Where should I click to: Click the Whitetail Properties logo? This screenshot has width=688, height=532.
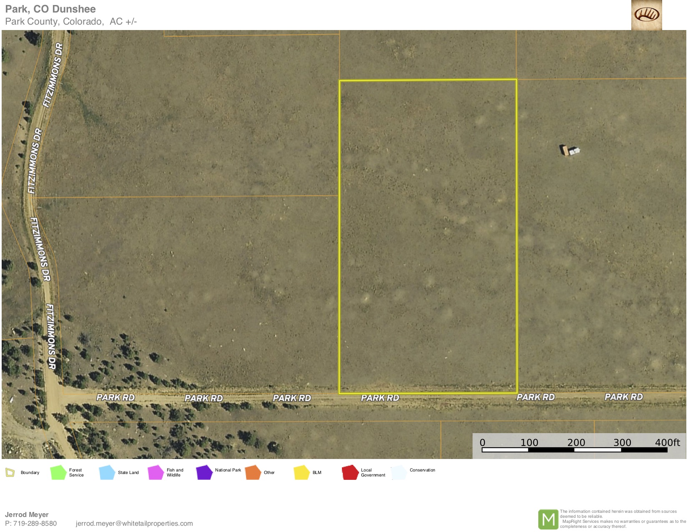(646, 15)
